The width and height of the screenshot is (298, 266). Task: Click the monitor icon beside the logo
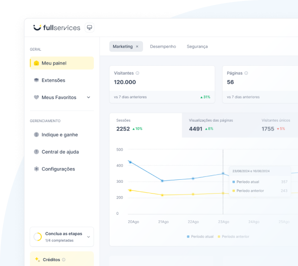pos(89,28)
